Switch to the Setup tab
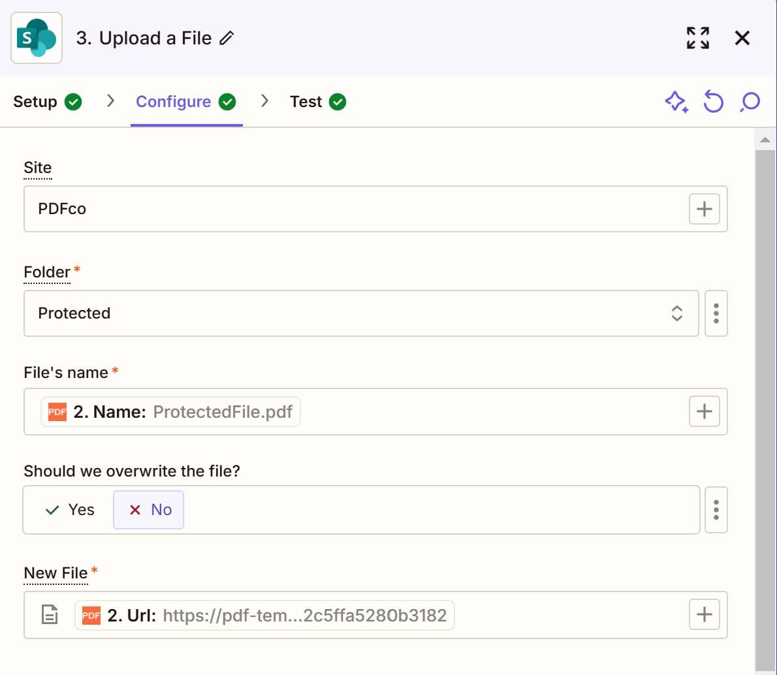 pyautogui.click(x=35, y=102)
